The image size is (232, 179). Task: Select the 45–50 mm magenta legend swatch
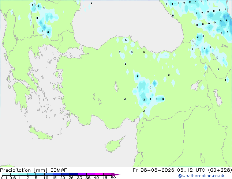(x=108, y=174)
